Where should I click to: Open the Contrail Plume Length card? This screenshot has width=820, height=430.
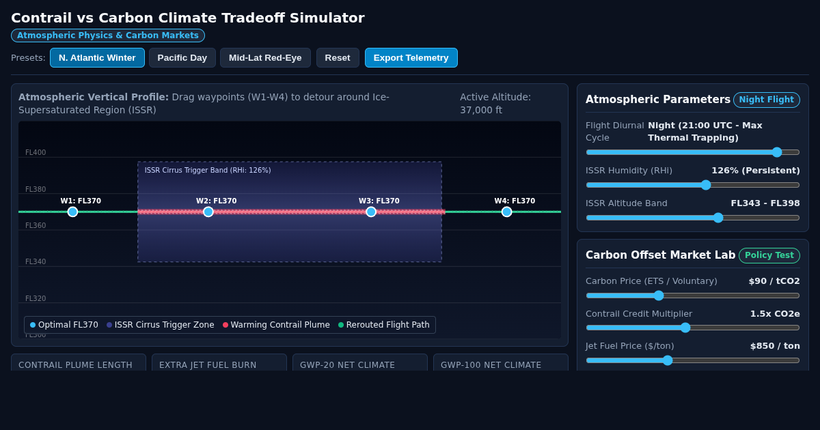(79, 362)
